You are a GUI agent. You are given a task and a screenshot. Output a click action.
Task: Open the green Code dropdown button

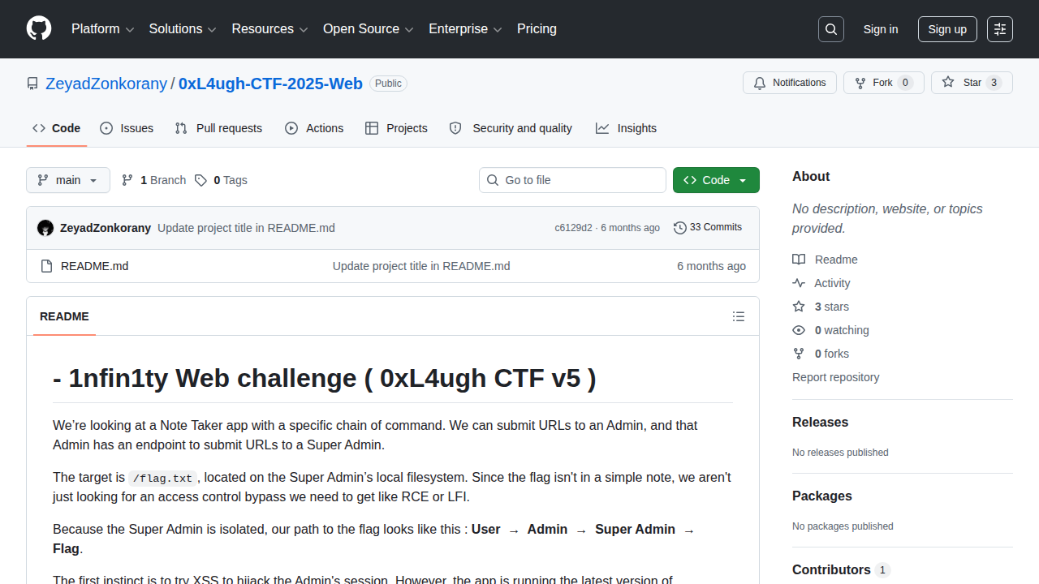point(716,180)
